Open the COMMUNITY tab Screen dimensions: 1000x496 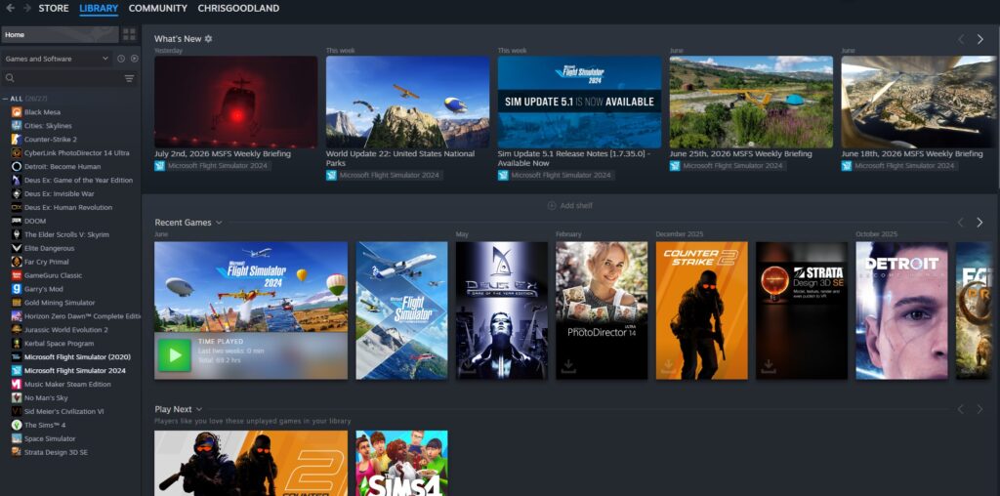click(x=157, y=8)
